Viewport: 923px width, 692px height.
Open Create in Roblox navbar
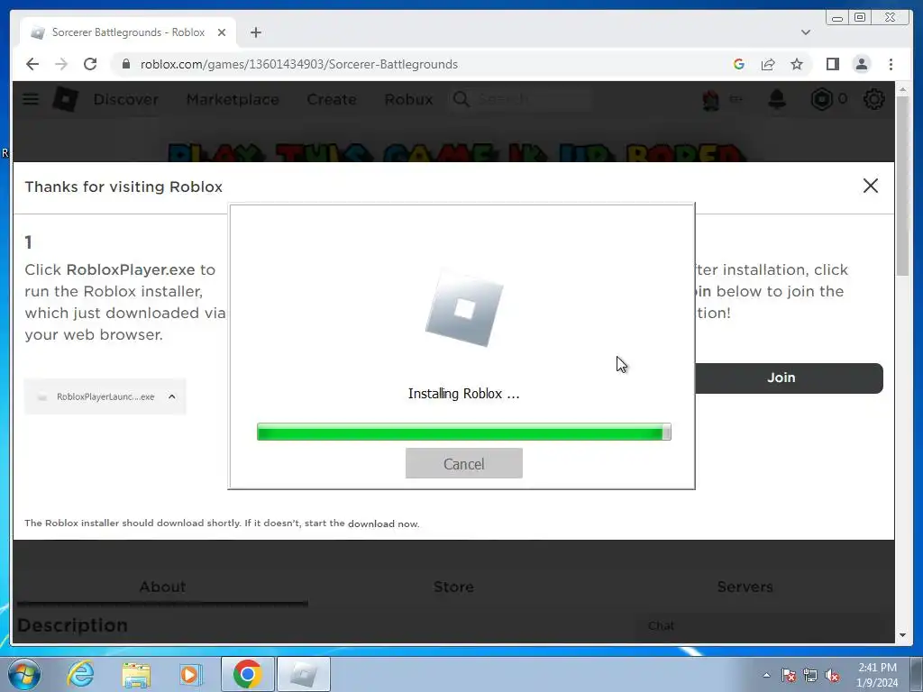point(332,99)
